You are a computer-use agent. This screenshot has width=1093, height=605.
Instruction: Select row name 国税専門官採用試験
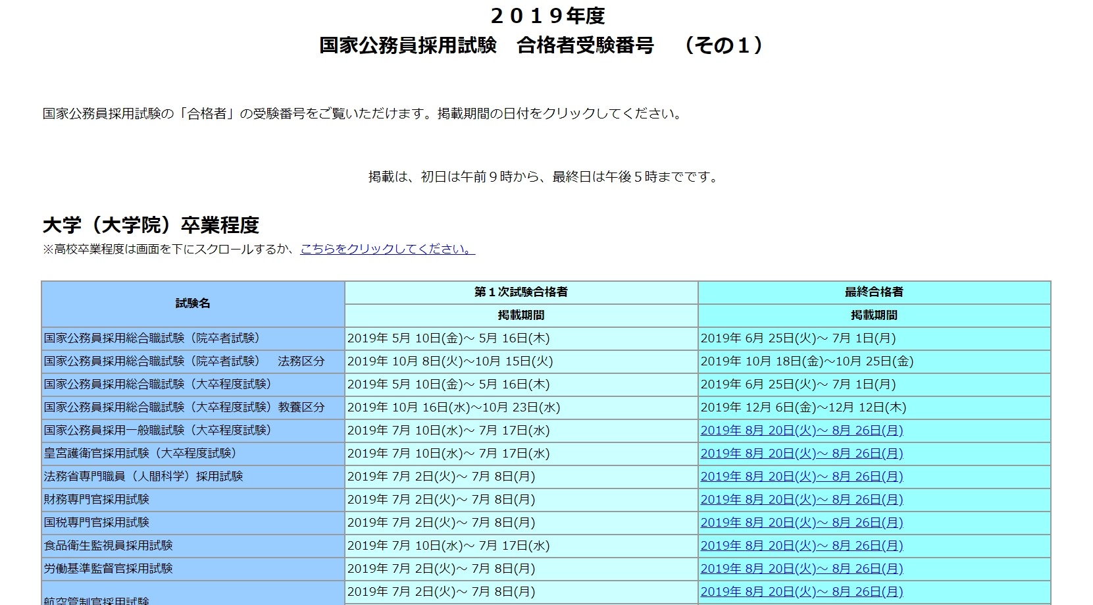[97, 523]
